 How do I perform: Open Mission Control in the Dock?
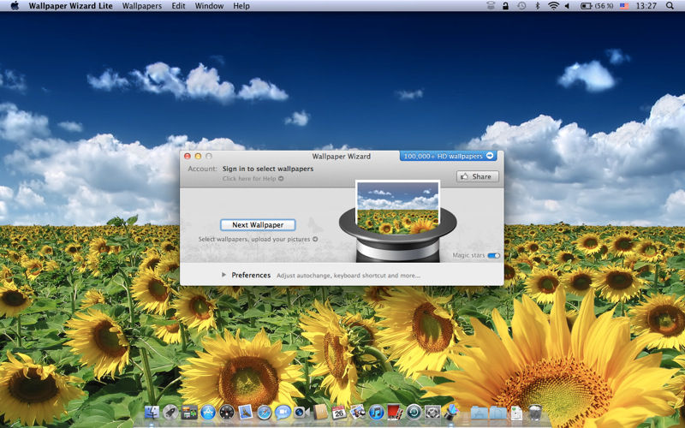[189, 413]
